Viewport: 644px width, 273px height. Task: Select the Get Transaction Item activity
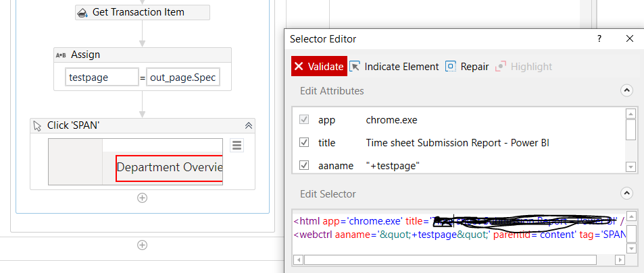[142, 12]
